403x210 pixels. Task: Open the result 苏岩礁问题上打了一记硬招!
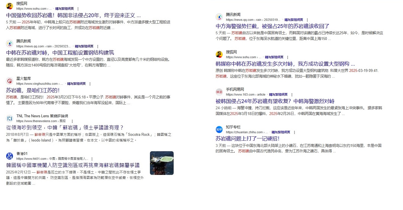pyautogui.click(x=247, y=139)
